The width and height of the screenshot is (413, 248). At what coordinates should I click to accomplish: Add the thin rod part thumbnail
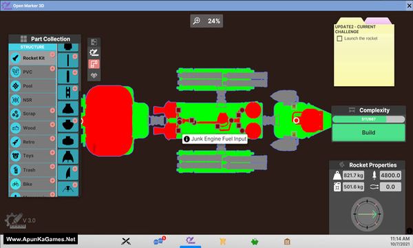(68, 60)
